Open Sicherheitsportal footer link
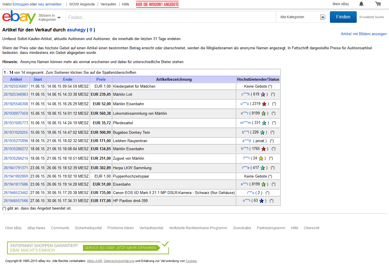389x277 pixels. [x=88, y=228]
